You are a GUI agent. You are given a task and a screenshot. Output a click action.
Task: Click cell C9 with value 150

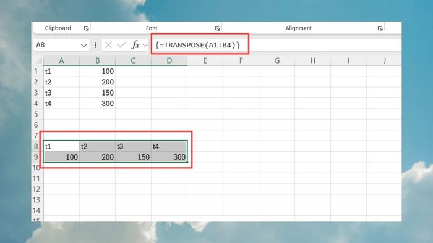(x=133, y=157)
